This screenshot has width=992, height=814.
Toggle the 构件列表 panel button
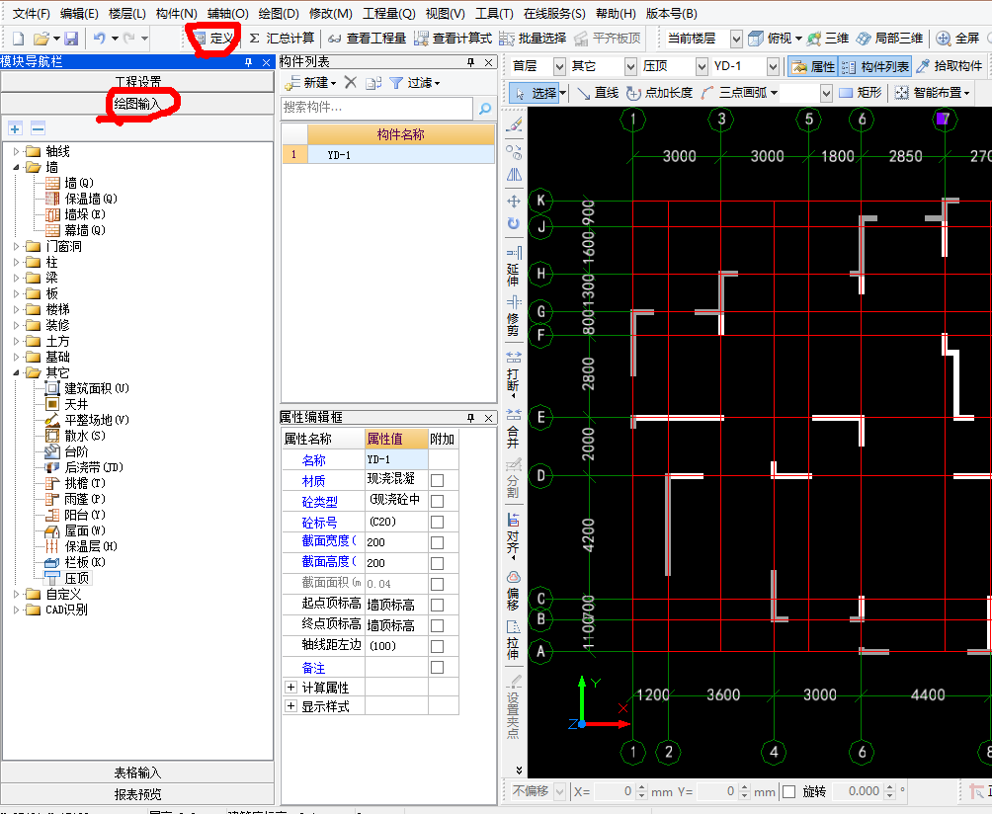(875, 66)
